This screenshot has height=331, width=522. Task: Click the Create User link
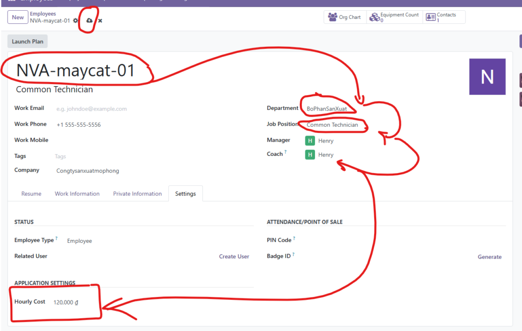234,257
